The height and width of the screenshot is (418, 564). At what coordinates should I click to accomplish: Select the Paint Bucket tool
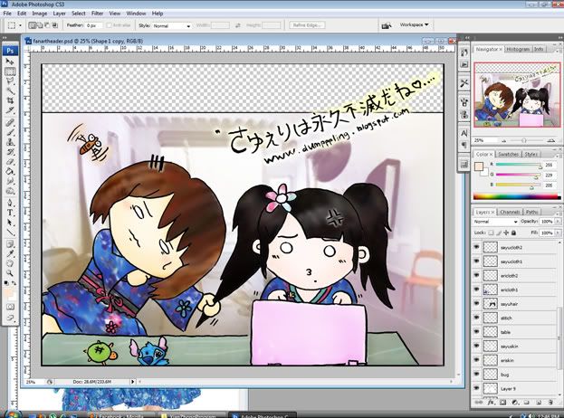10,171
